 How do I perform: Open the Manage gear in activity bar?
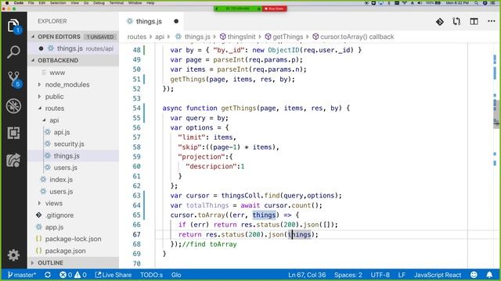[13, 255]
